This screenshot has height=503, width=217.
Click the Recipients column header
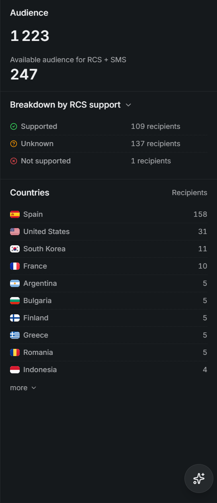[190, 193]
